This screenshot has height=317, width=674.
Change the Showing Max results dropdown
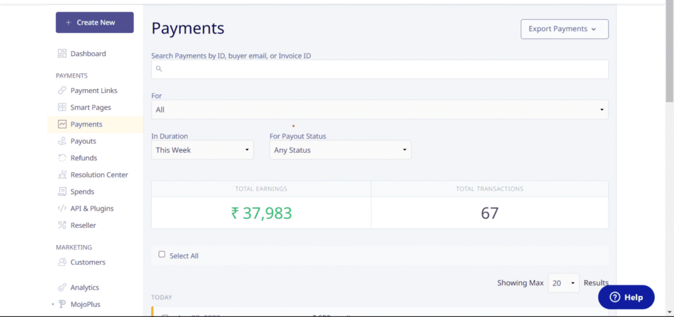click(x=563, y=283)
